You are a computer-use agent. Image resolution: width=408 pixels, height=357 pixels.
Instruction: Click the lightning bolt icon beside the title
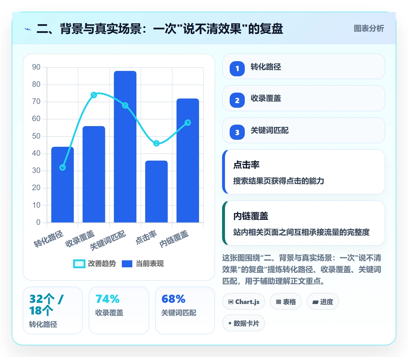click(28, 29)
